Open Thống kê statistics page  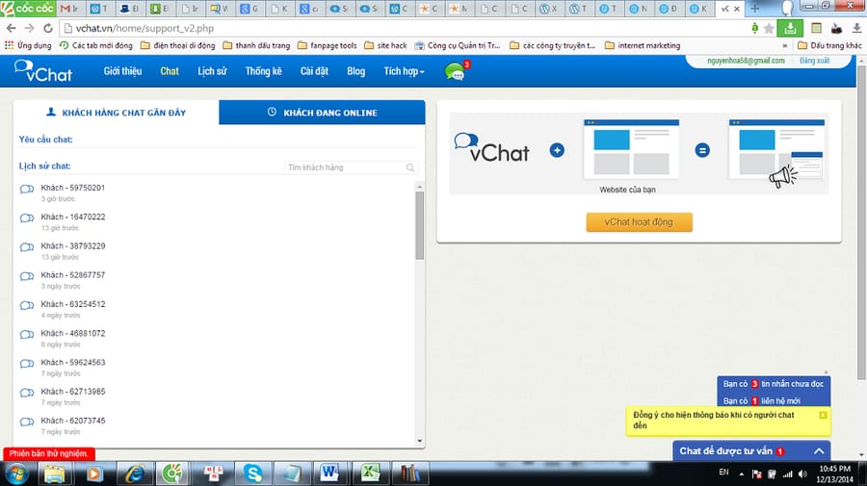pyautogui.click(x=263, y=71)
